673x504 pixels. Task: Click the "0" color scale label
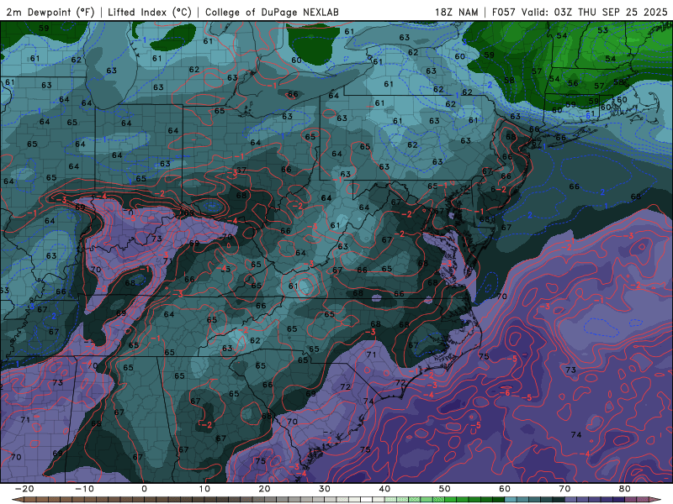[144, 489]
